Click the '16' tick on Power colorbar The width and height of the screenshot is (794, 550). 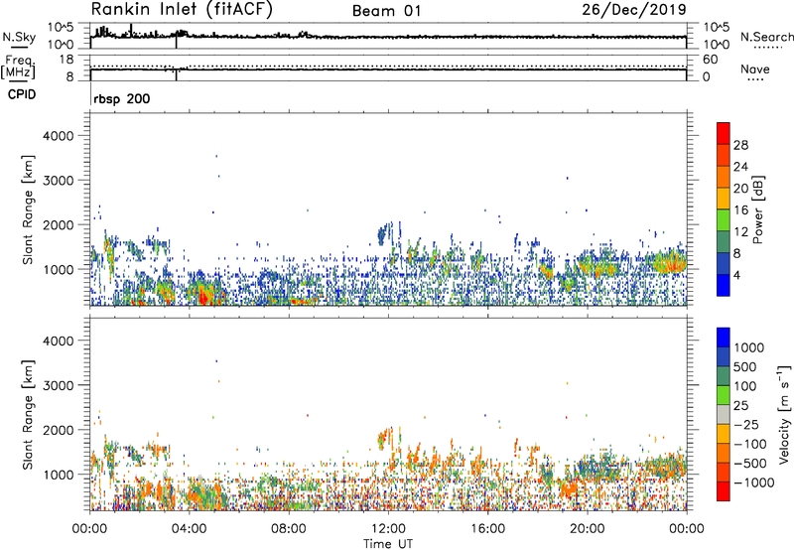click(x=740, y=209)
